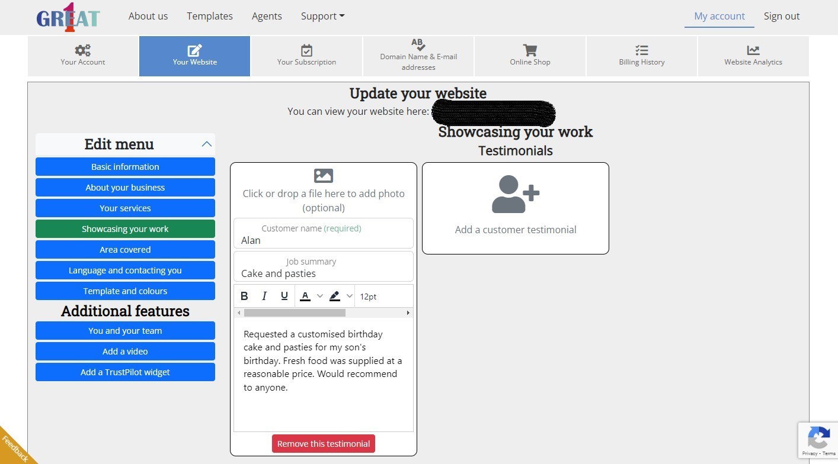Collapse the Edit menu chevron
The width and height of the screenshot is (838, 464).
coord(206,144)
